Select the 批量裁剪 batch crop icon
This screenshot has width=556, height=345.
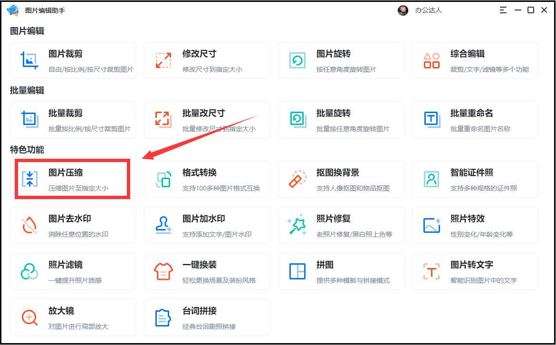(x=29, y=120)
